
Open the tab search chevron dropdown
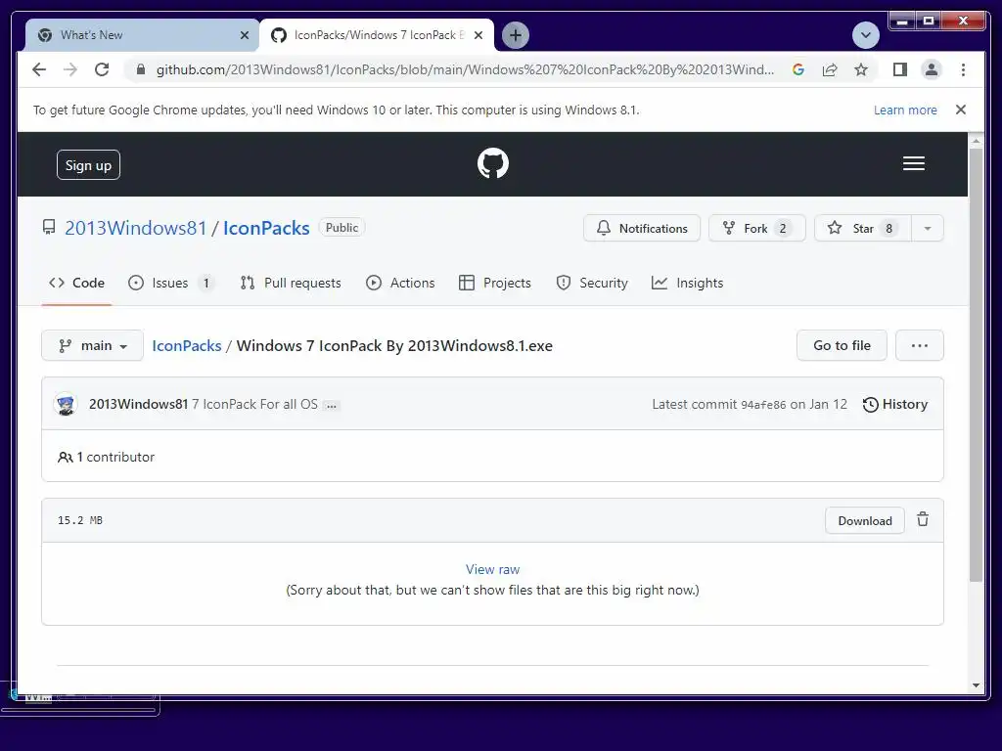[x=866, y=35]
